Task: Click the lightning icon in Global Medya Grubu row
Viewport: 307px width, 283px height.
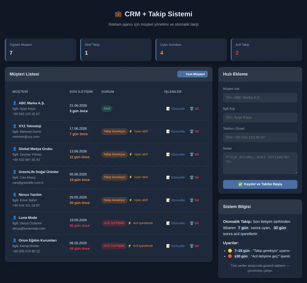Action: (131, 154)
